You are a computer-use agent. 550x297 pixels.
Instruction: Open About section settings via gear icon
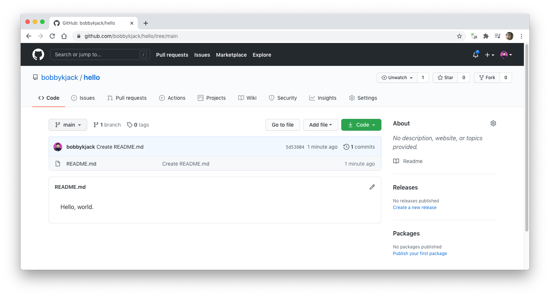(x=493, y=123)
